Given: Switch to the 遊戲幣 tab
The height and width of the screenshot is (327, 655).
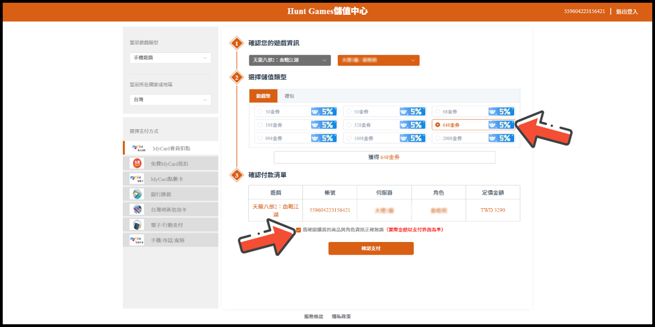Looking at the screenshot, I should pyautogui.click(x=263, y=96).
